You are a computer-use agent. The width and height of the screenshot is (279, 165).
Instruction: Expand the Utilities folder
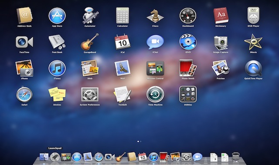pyautogui.click(x=188, y=94)
